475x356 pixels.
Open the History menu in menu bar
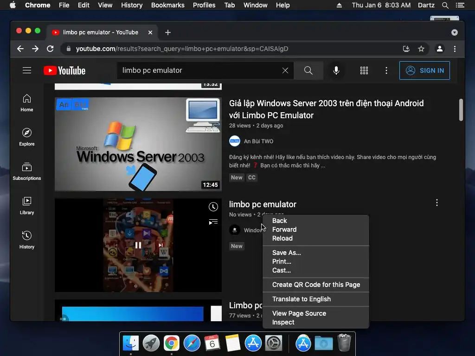click(131, 5)
